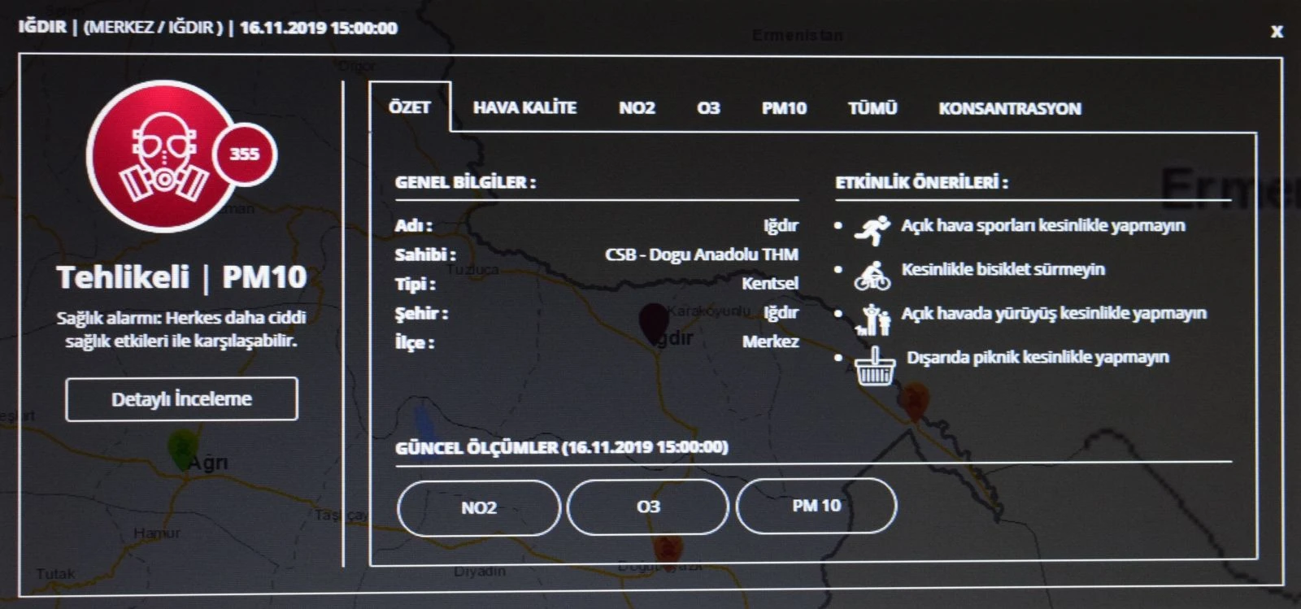
Task: Select the green map marker near Ağrı
Action: click(181, 447)
